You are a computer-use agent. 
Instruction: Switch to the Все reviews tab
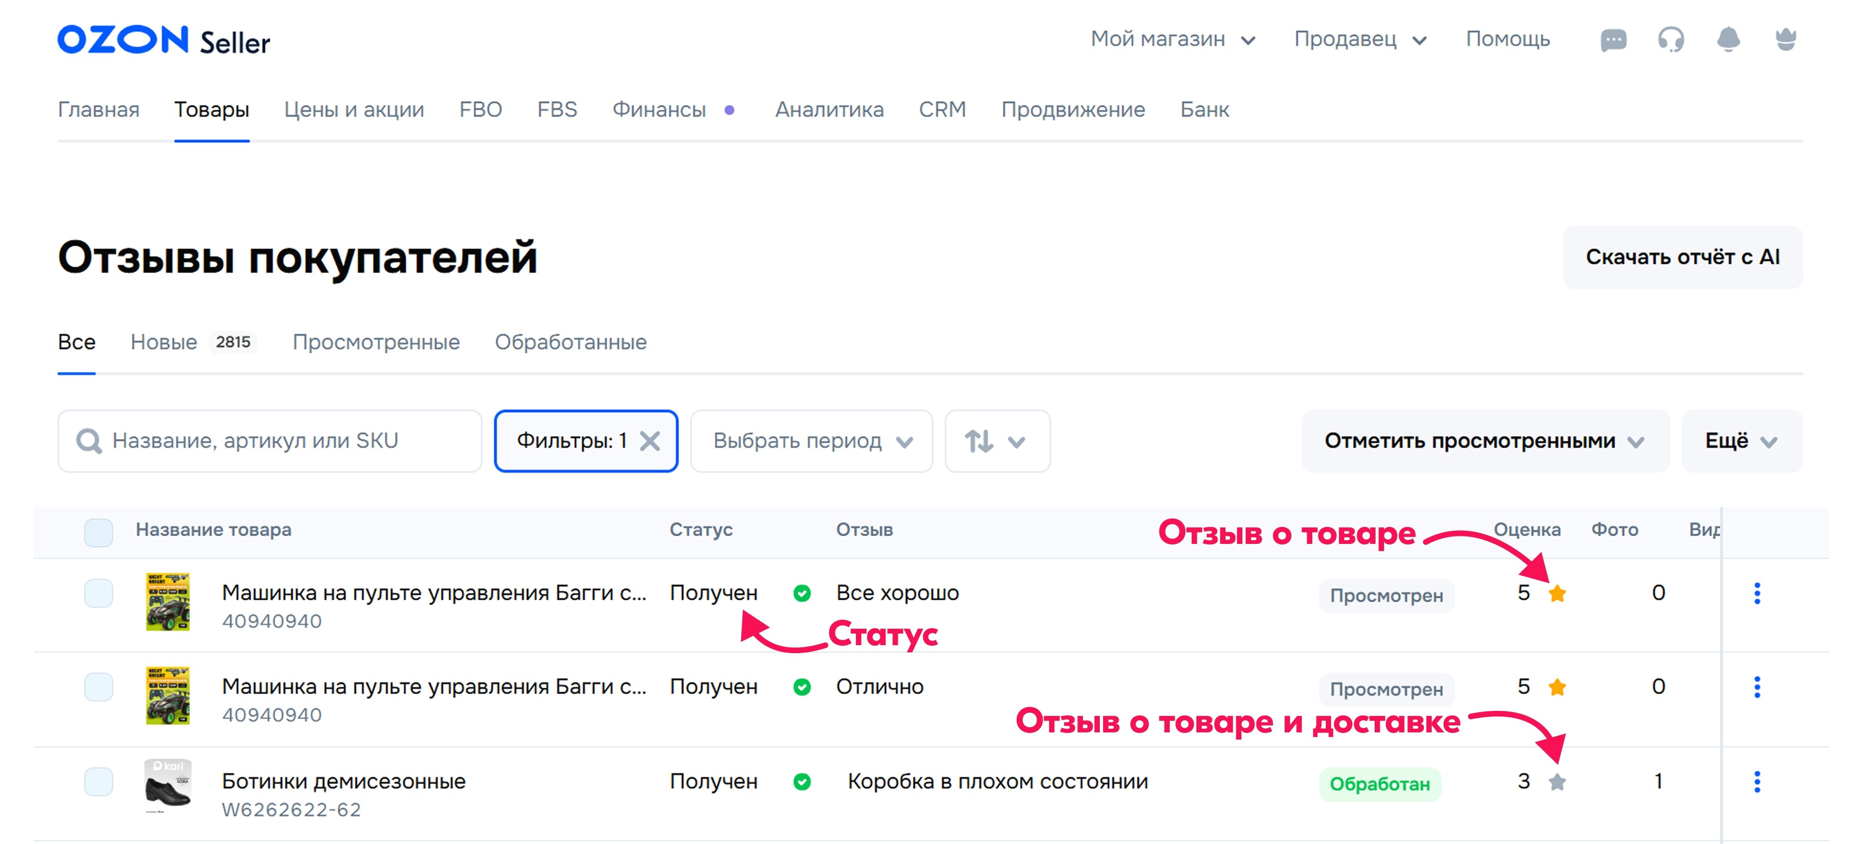coord(76,341)
